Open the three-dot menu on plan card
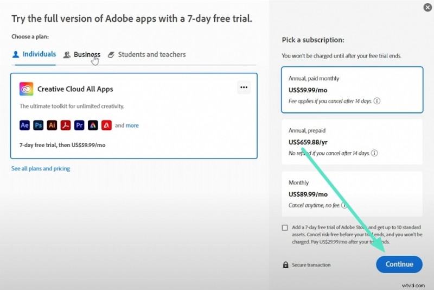434x290 pixels. pos(244,87)
